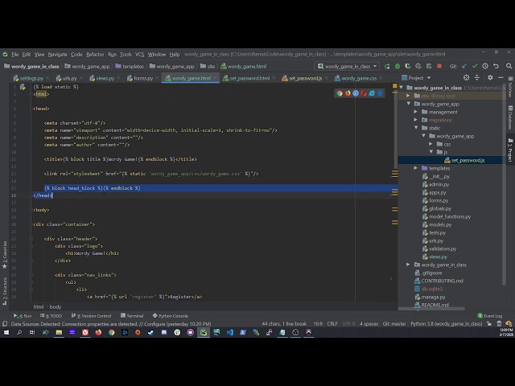The width and height of the screenshot is (515, 386).
Task: Click CRLF line separator in status bar
Action: [x=332, y=324]
